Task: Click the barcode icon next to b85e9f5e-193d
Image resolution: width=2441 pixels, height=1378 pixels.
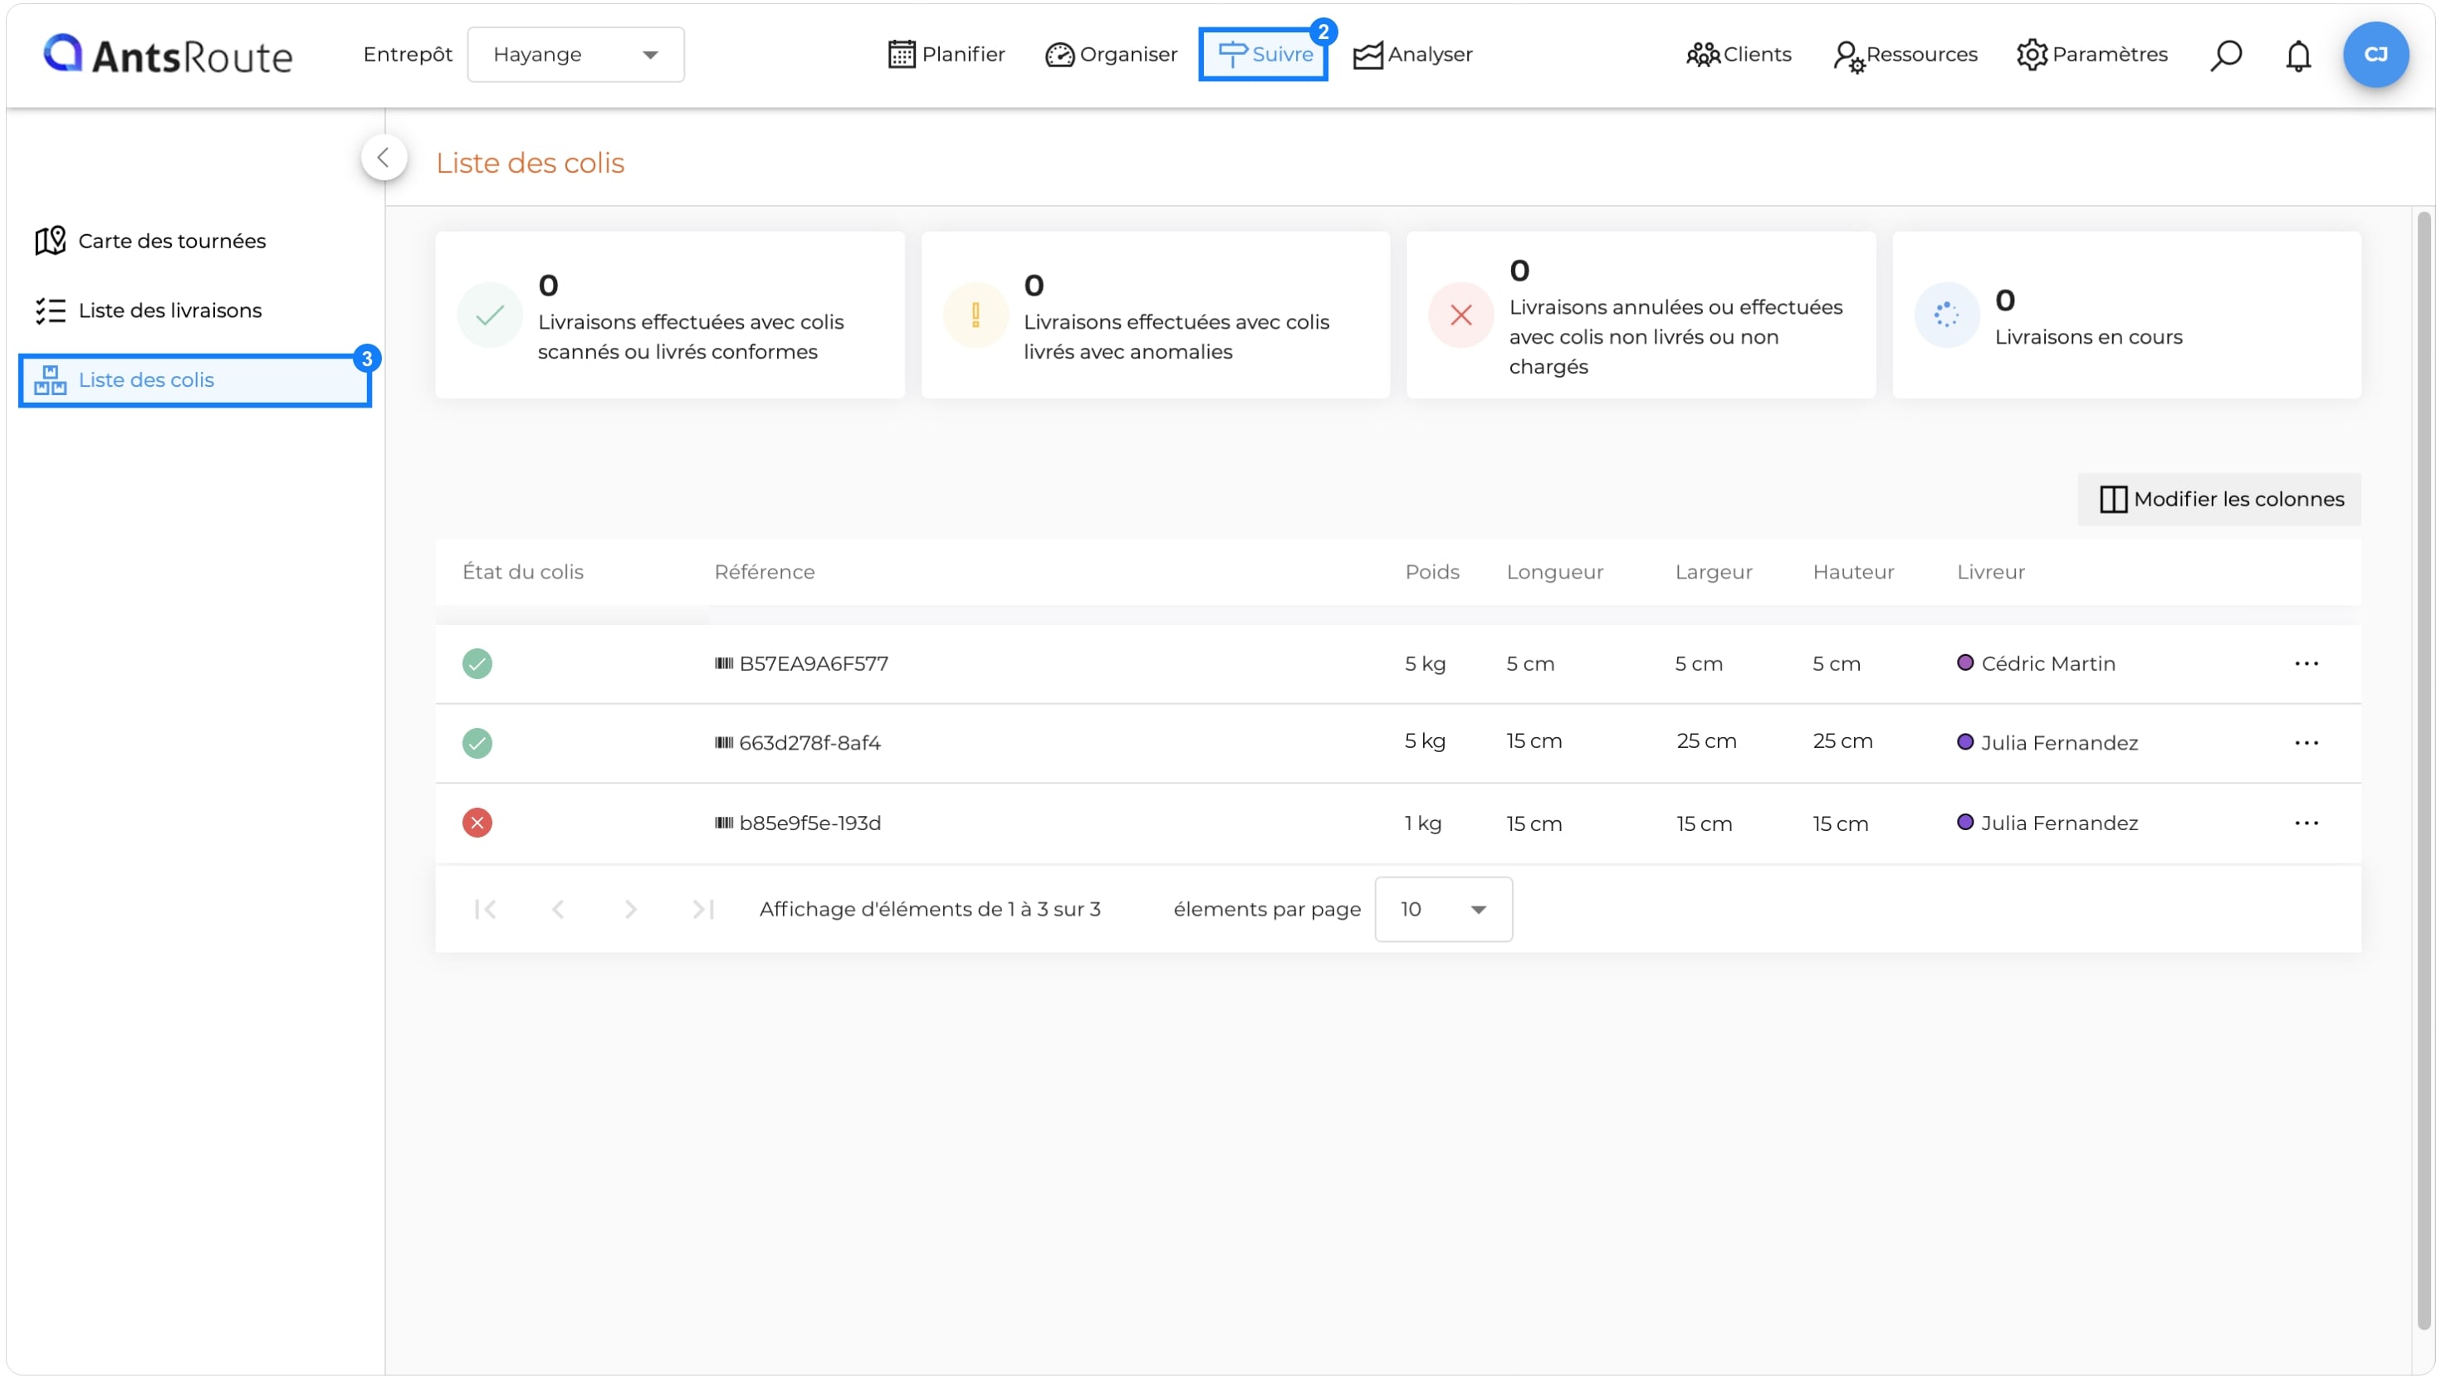Action: 724,823
